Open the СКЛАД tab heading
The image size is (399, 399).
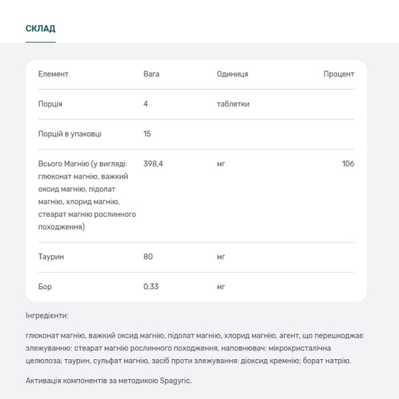pyautogui.click(x=40, y=28)
